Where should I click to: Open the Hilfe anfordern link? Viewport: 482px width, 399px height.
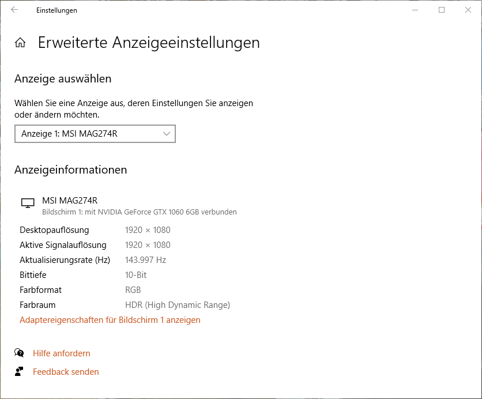coord(62,353)
